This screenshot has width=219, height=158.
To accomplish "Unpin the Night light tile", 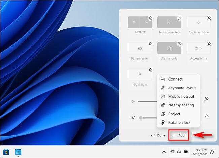I will (150, 70).
